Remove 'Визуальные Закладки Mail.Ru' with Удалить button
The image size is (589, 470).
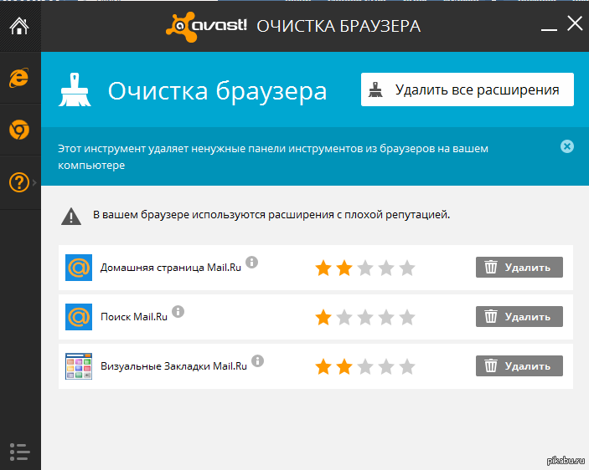coord(519,365)
